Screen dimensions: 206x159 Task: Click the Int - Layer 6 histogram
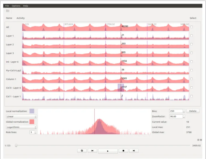point(106,62)
